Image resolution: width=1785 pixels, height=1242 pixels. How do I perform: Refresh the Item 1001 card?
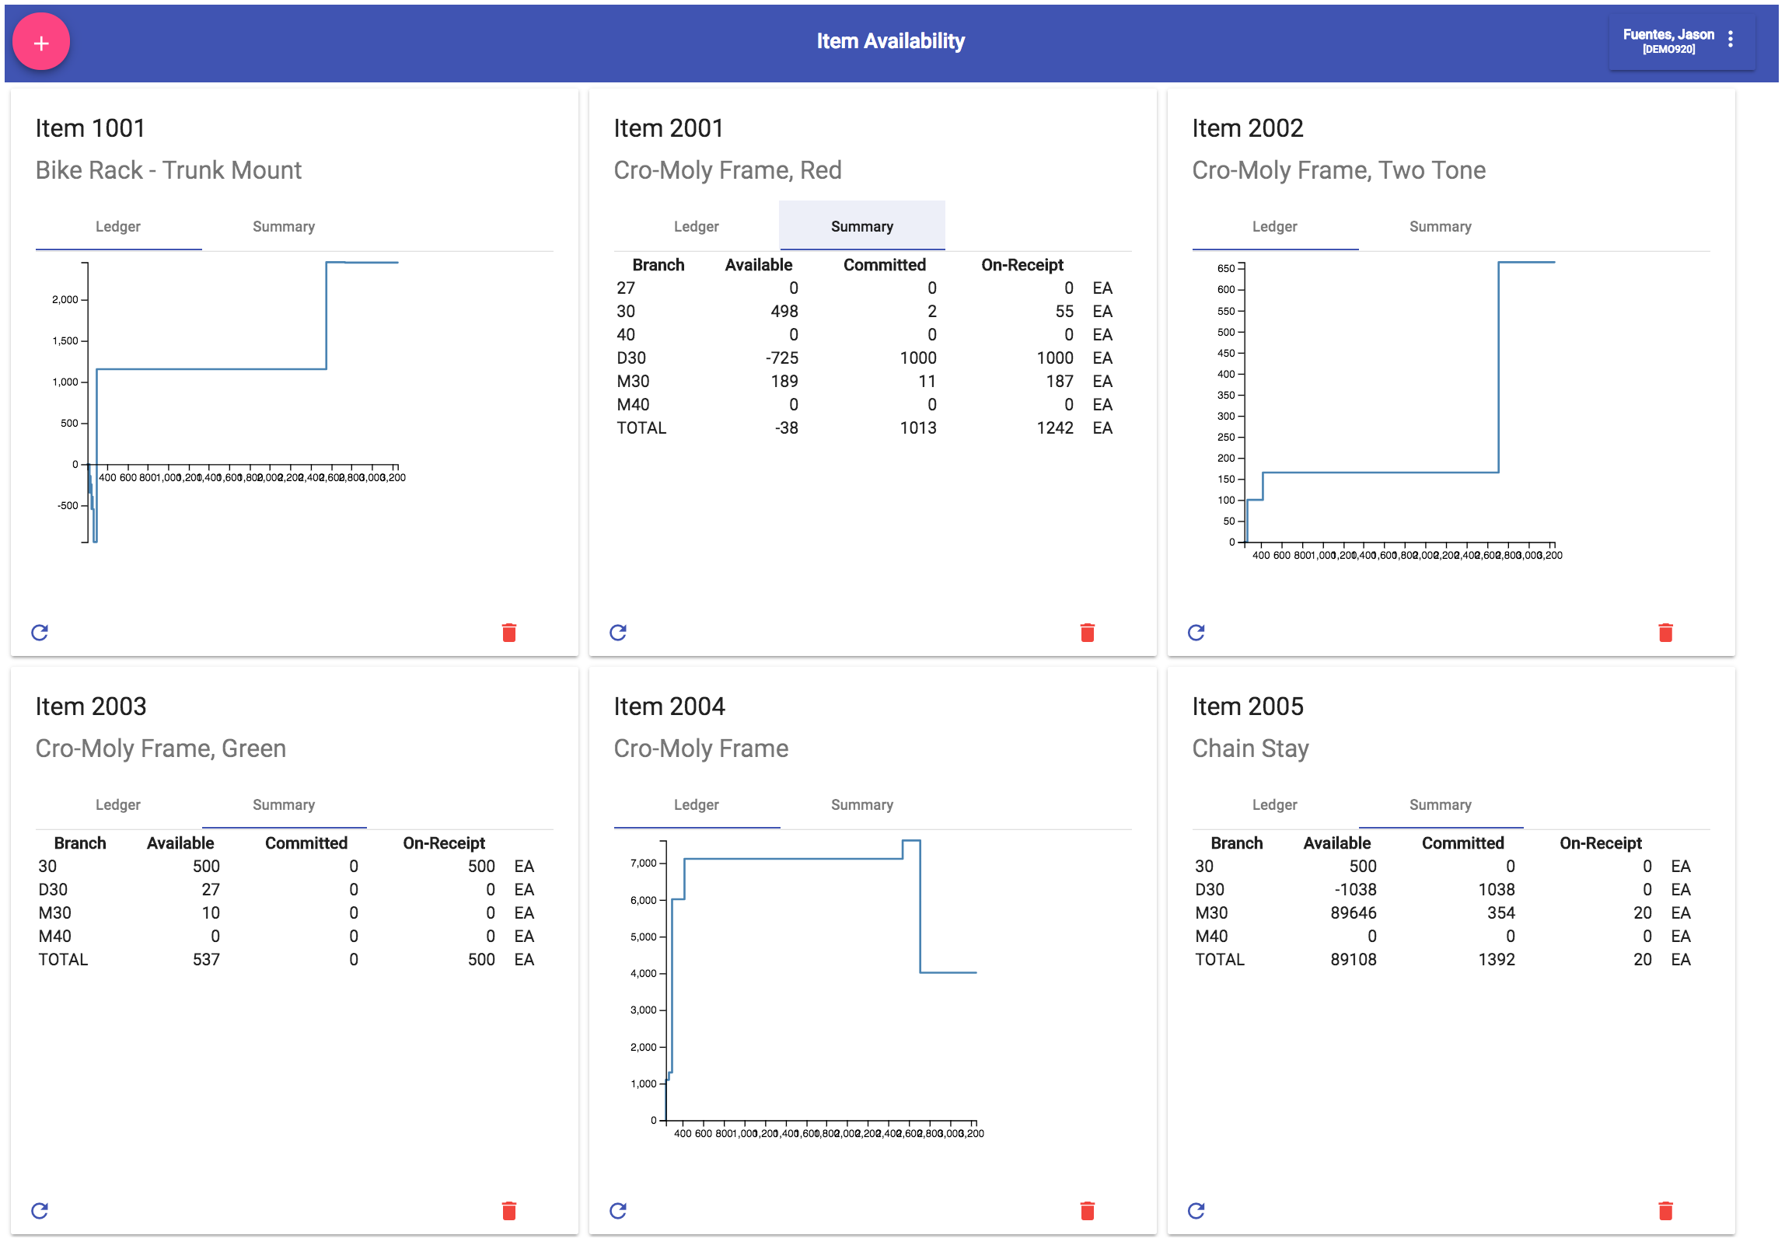point(40,633)
